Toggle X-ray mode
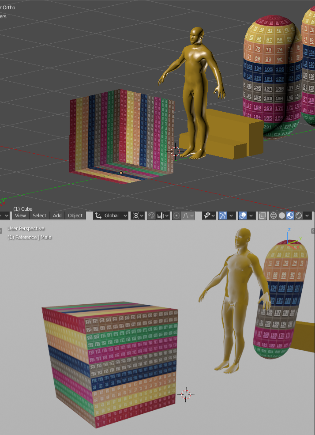315x435 pixels. pyautogui.click(x=262, y=216)
